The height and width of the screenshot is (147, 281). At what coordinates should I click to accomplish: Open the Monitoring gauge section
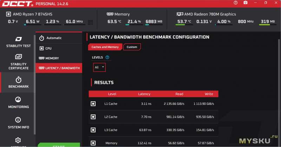point(19,103)
